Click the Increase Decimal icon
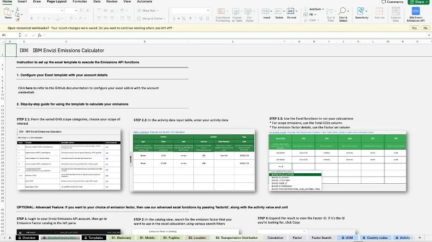432x242 pixels. pyautogui.click(x=200, y=18)
